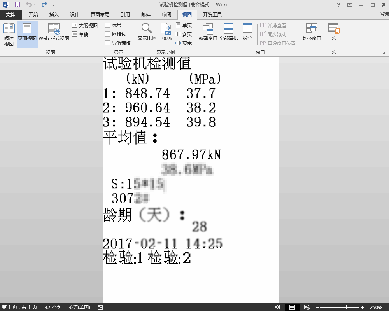Image resolution: width=389 pixels, height=311 pixels.
Task: Click the zoom slider in status bar
Action: pos(347,307)
